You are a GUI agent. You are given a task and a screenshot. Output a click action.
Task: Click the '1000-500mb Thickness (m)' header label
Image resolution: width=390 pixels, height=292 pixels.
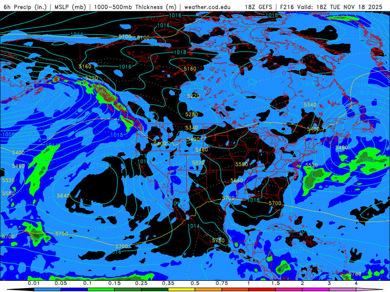click(x=135, y=7)
